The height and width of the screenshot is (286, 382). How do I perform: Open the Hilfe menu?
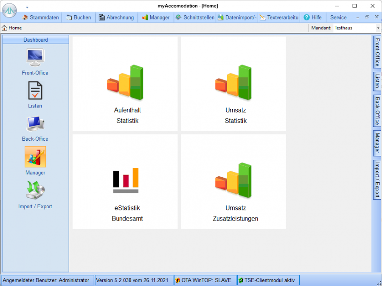coord(312,17)
